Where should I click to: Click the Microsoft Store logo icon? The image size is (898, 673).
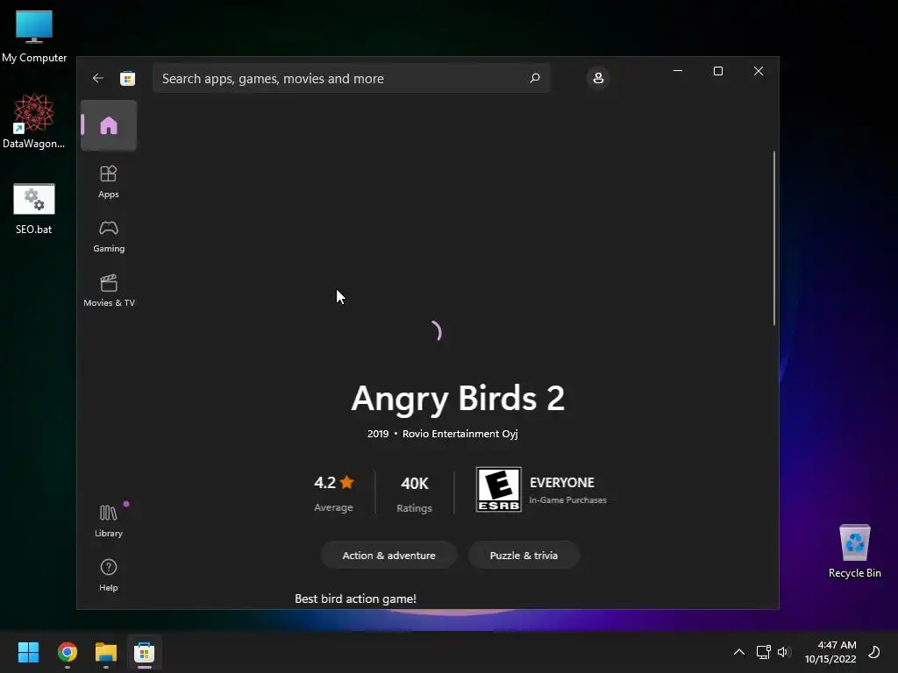(x=128, y=78)
